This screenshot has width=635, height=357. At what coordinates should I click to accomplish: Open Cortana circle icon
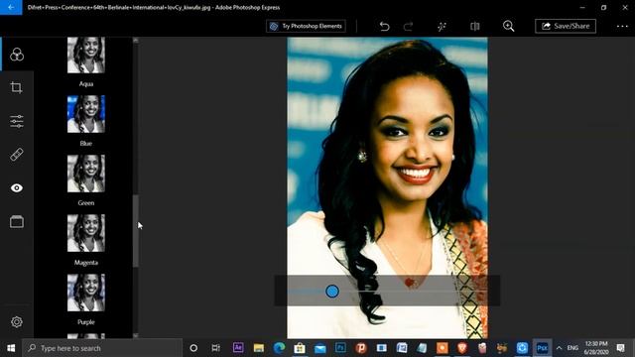pyautogui.click(x=193, y=348)
